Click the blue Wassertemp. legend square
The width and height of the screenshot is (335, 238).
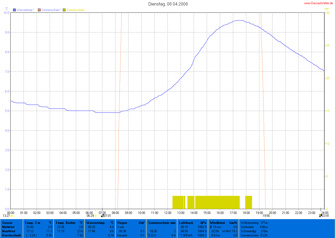tap(15, 10)
